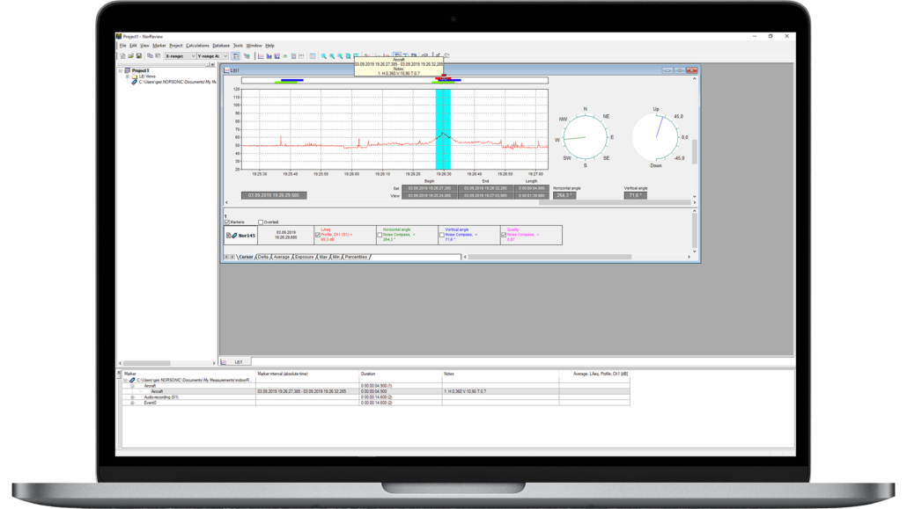Click the cursor time field 03.09.2019 19:26:29,685
Image resolution: width=907 pixels, height=509 pixels.
tap(274, 195)
